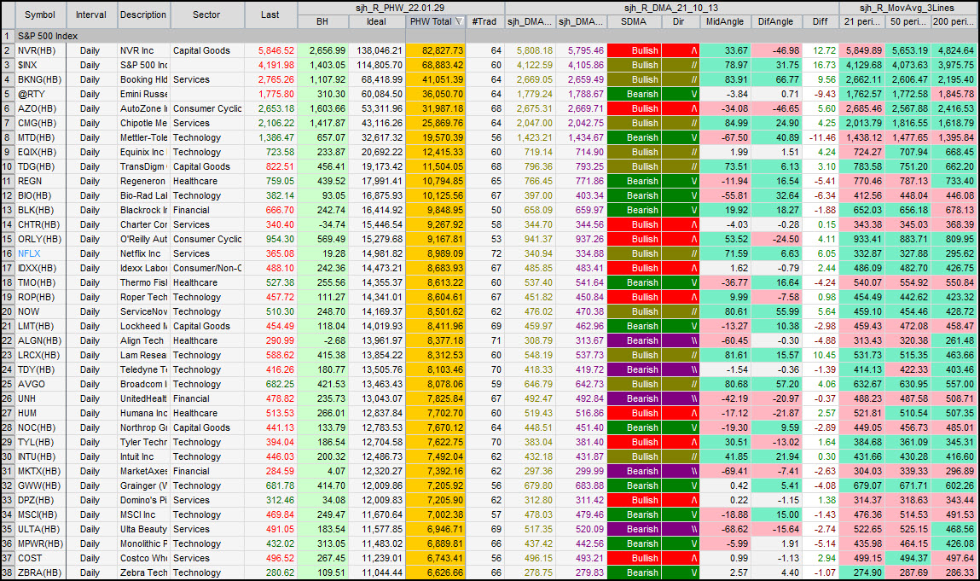Click PHW Total value 36,050.70
This screenshot has width=980, height=581.
pos(436,94)
